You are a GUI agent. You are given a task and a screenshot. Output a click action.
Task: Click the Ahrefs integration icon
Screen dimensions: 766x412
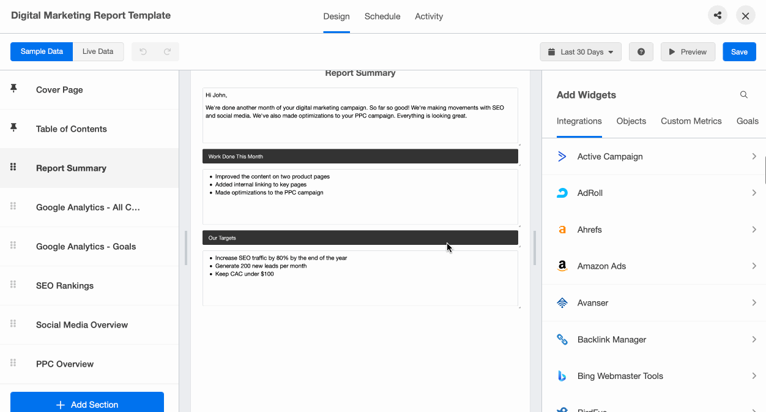point(562,230)
